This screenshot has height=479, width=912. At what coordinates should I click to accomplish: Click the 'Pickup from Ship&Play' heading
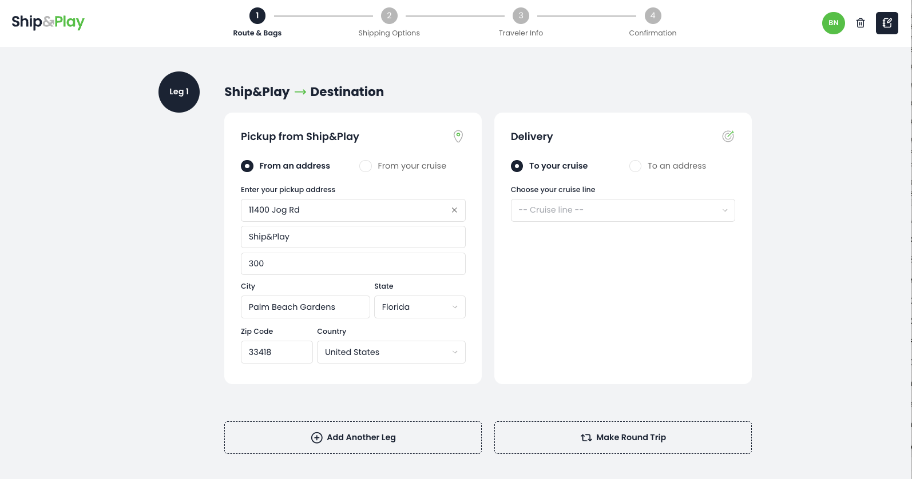[300, 137]
